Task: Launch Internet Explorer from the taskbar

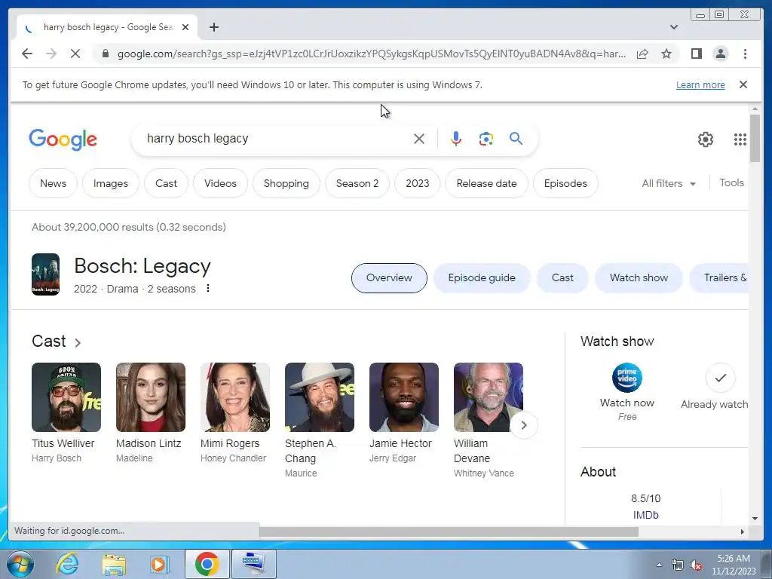Action: pyautogui.click(x=67, y=564)
